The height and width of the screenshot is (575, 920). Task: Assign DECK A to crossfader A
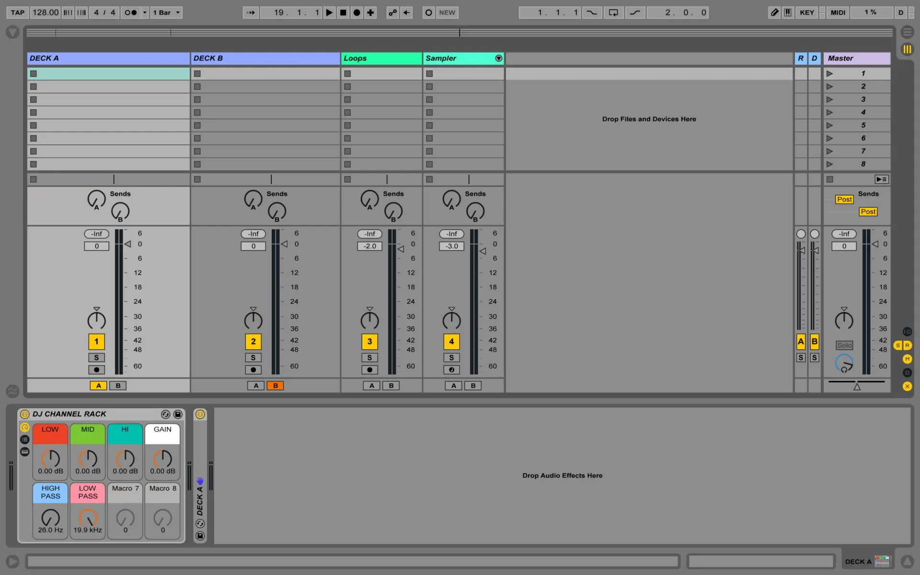coord(99,386)
